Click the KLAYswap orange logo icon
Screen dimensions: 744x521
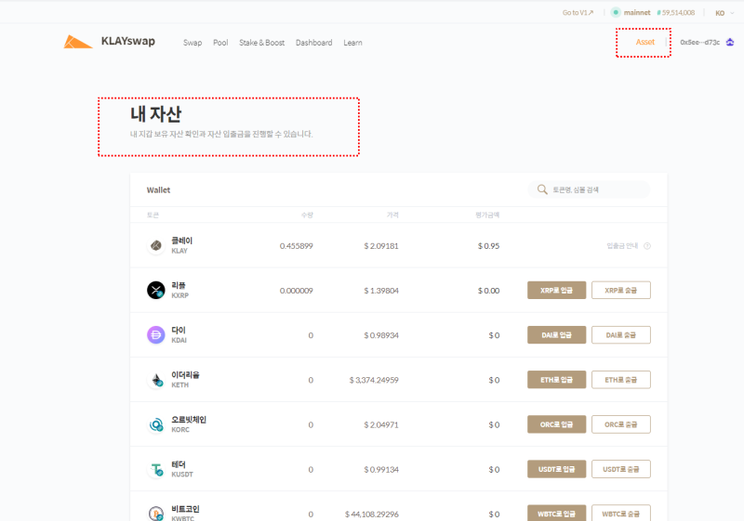tap(78, 42)
